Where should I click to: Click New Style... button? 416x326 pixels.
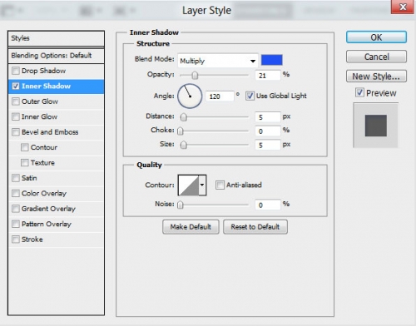(376, 76)
